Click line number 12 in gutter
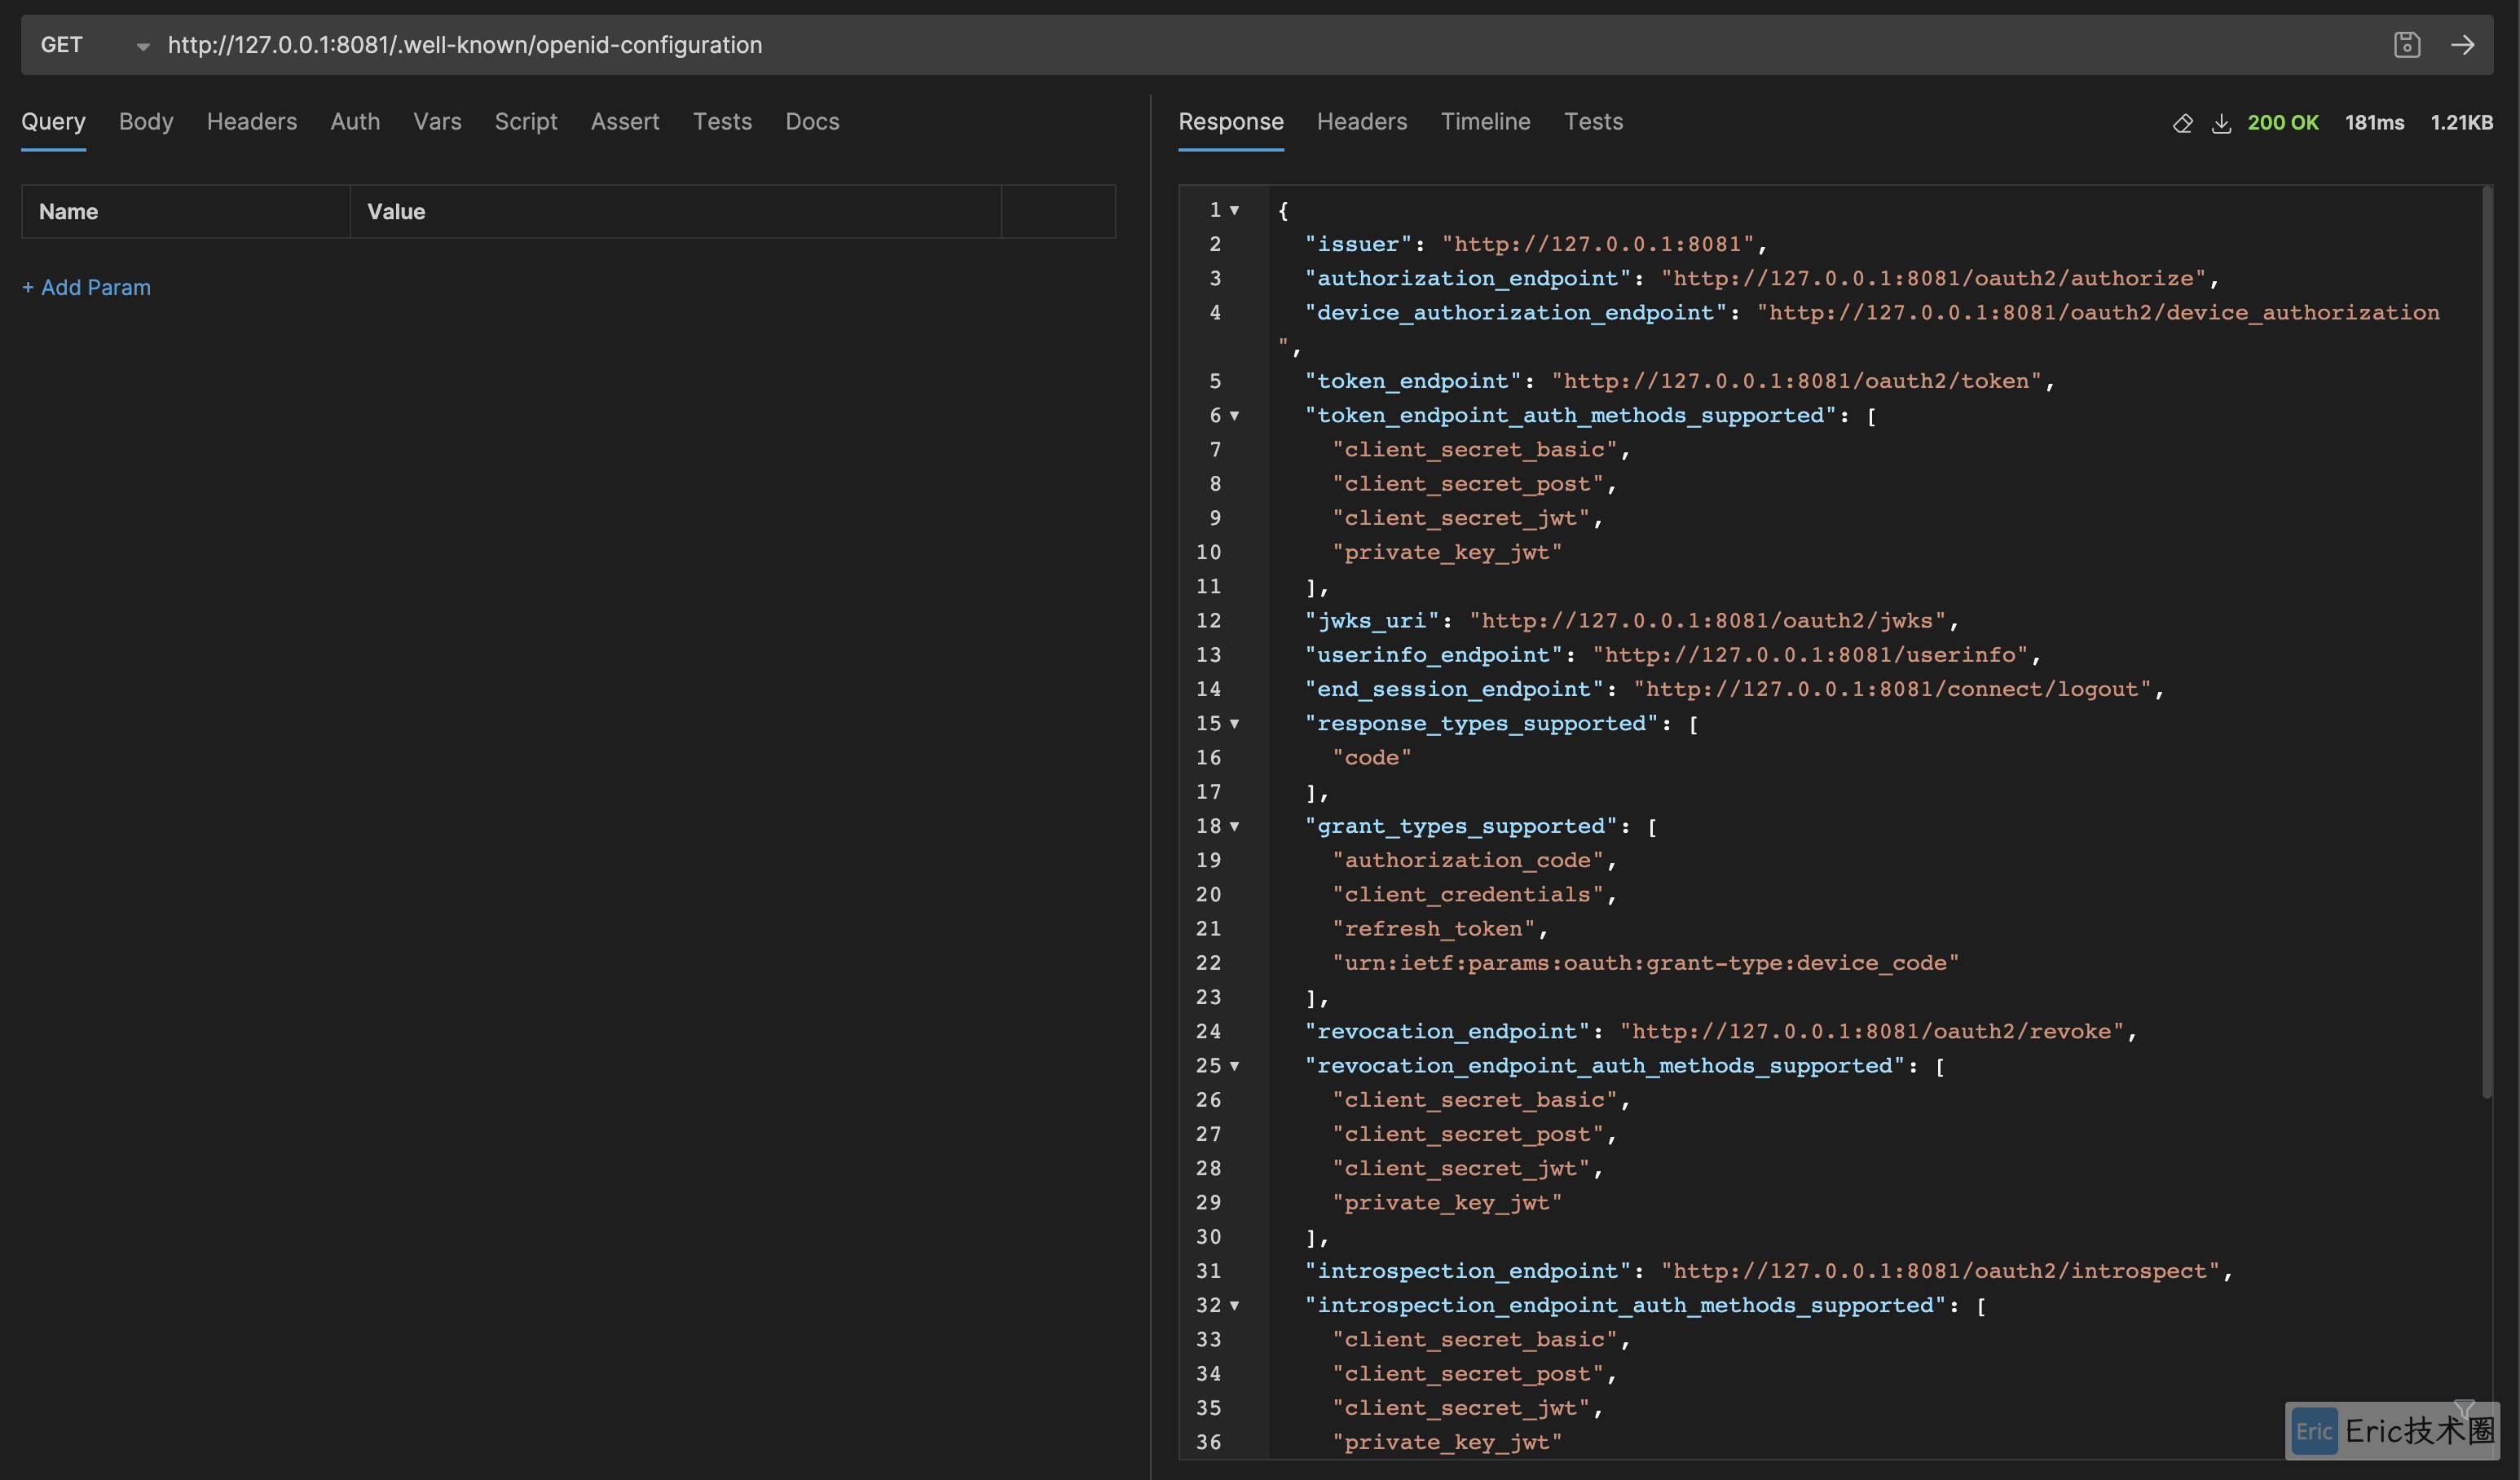This screenshot has height=1480, width=2520. [x=1208, y=621]
